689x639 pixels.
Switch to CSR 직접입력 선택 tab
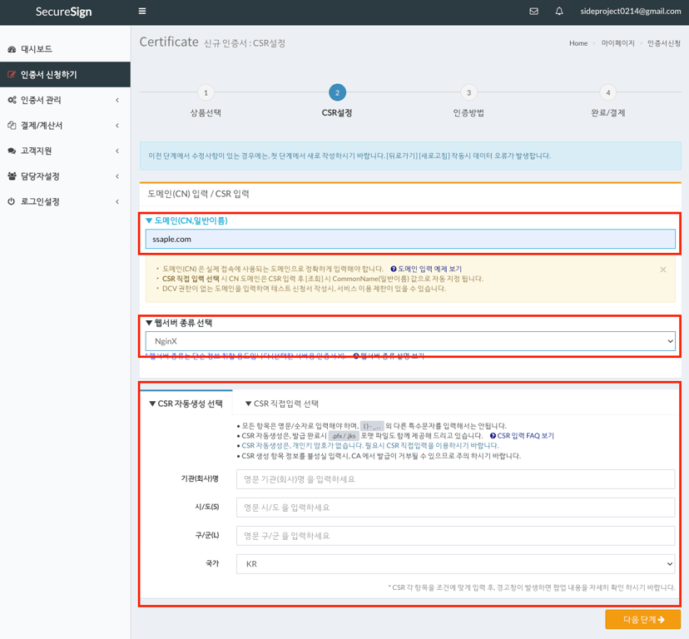[281, 404]
